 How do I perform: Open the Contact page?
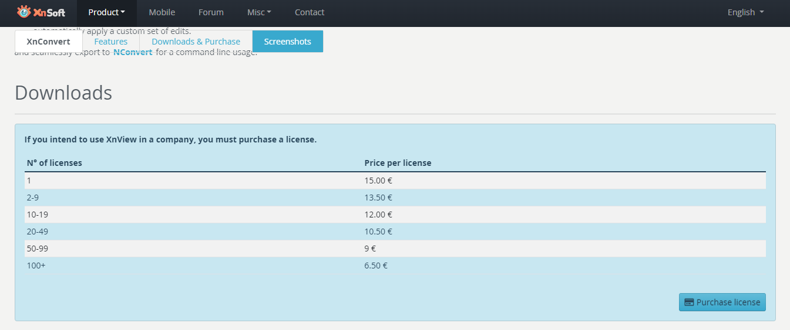(310, 12)
